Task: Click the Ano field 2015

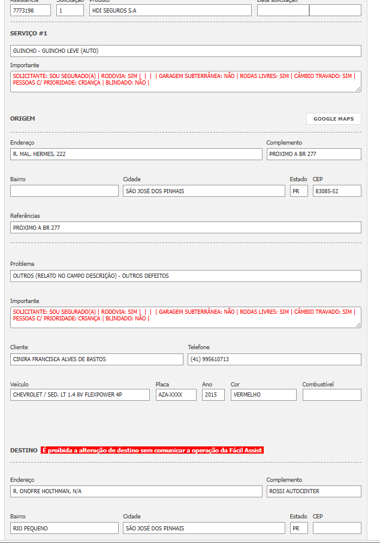Action: pyautogui.click(x=213, y=395)
